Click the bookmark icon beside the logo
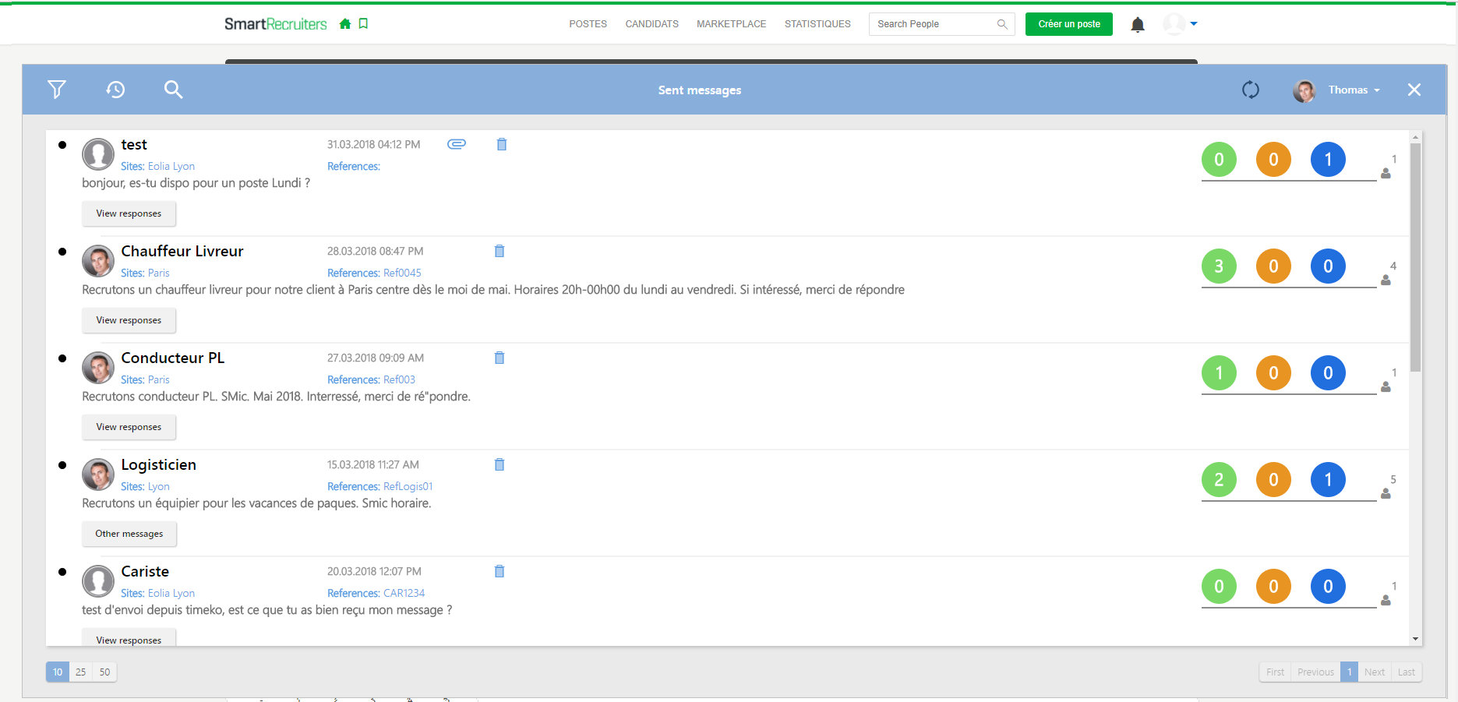Screen dimensions: 1458x702 coord(363,24)
